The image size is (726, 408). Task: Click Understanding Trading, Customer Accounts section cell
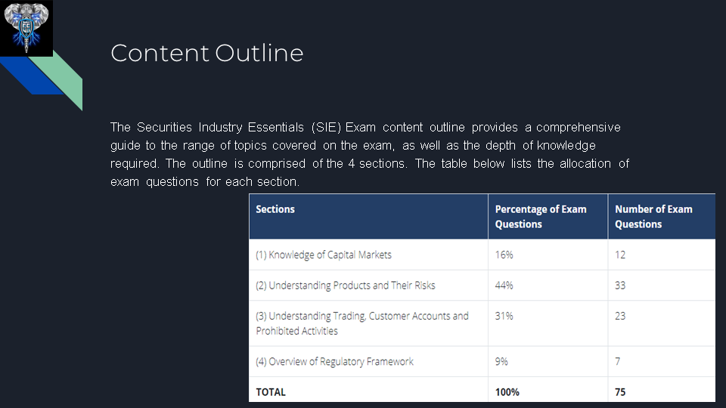(361, 323)
